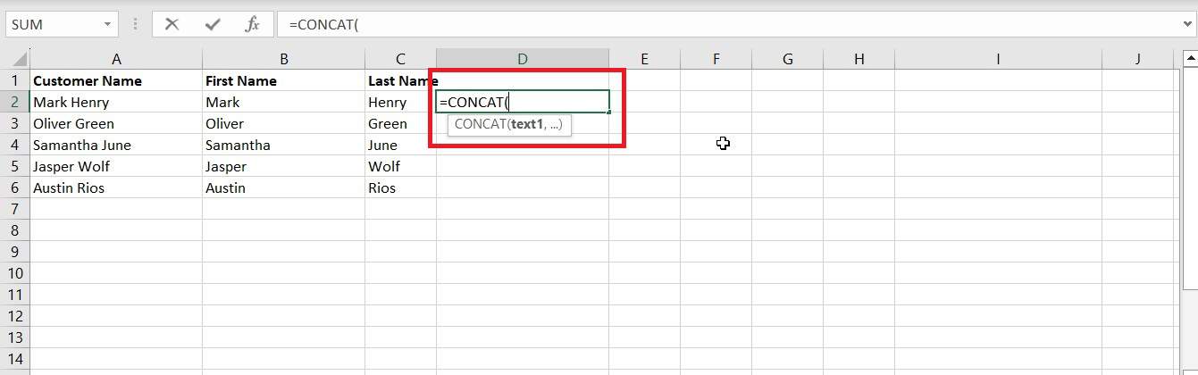Expand the formula bar with the chevron
This screenshot has width=1198, height=375.
click(1186, 24)
